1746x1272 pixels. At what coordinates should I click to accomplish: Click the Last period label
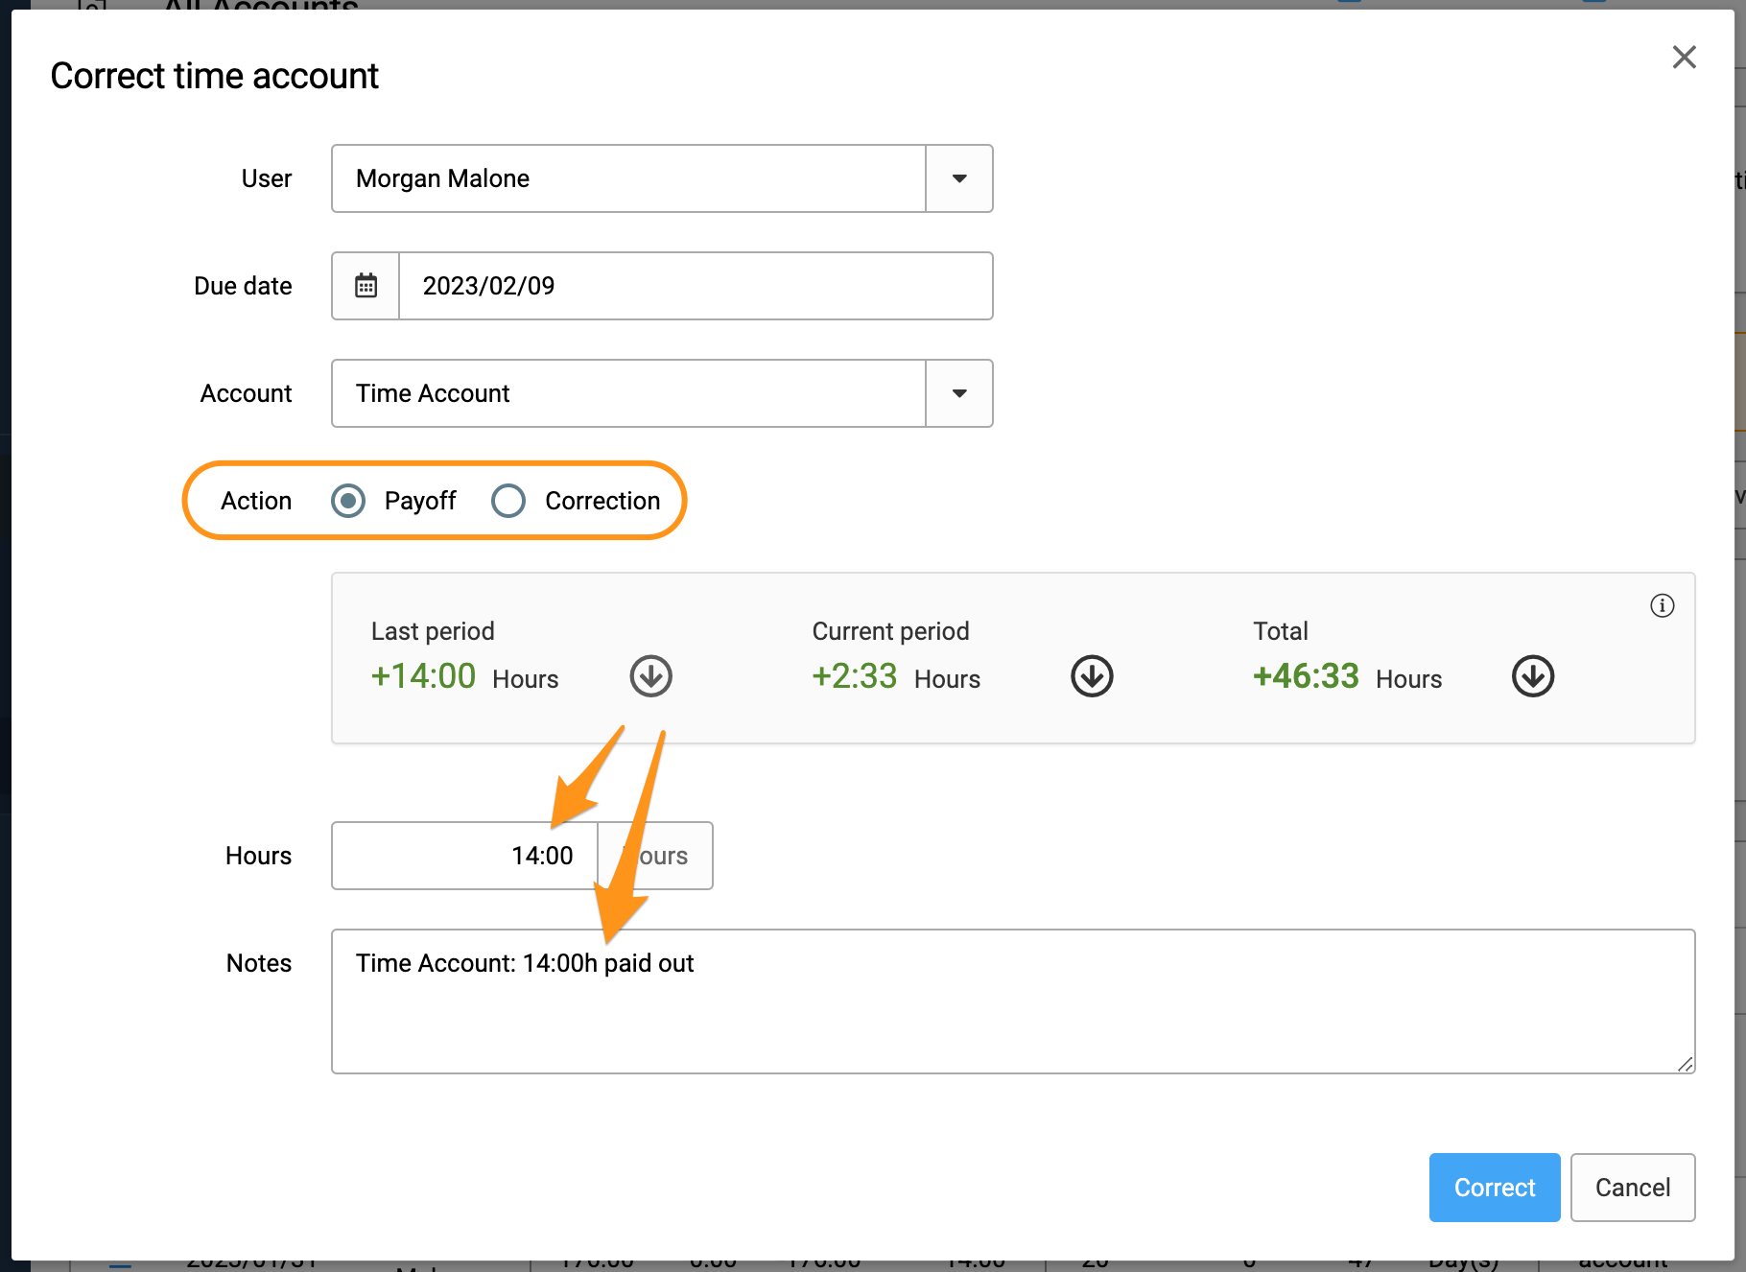[433, 631]
